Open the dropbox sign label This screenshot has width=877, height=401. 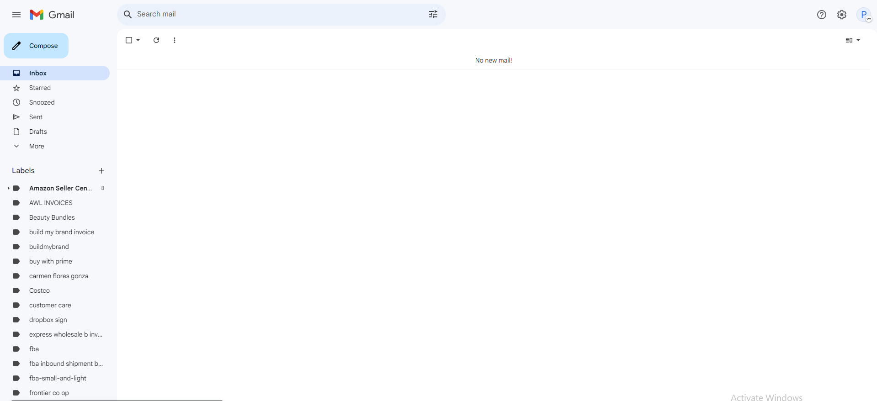point(55,320)
